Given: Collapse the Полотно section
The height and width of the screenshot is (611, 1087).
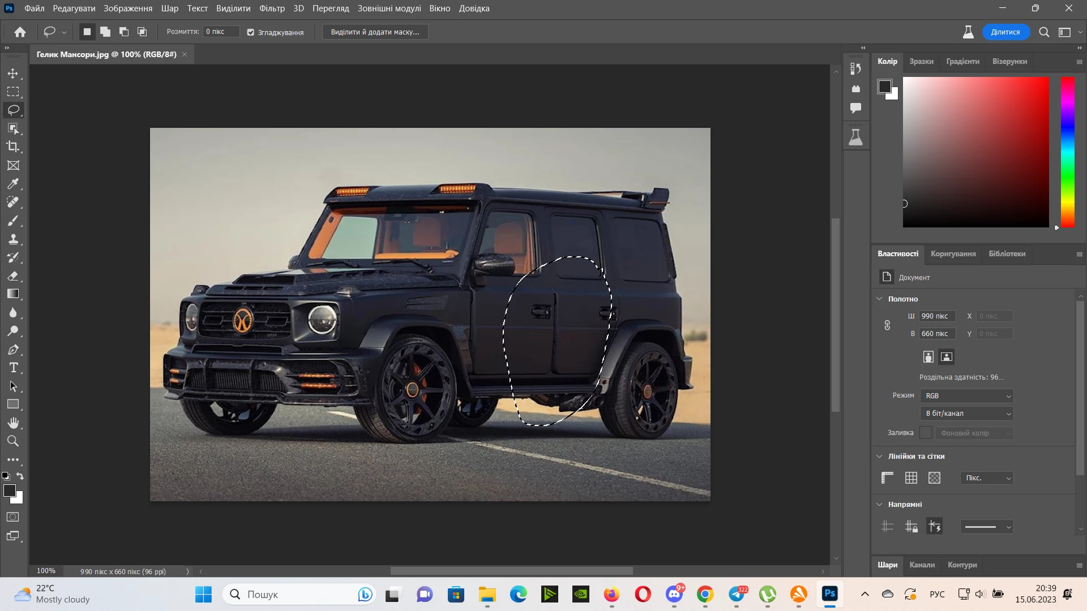Looking at the screenshot, I should pos(879,299).
